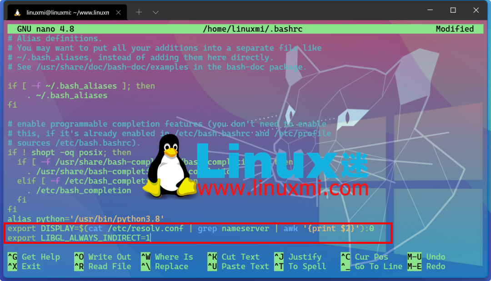Close the linuxmi@linuxmi terminal tab
The image size is (491, 281).
click(118, 13)
